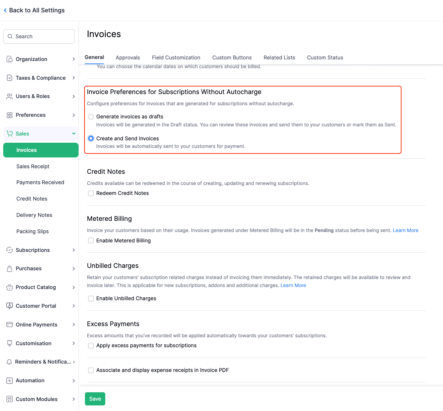Click the Online Payments icon
Viewport: 443px width, 411px height.
(x=9, y=324)
